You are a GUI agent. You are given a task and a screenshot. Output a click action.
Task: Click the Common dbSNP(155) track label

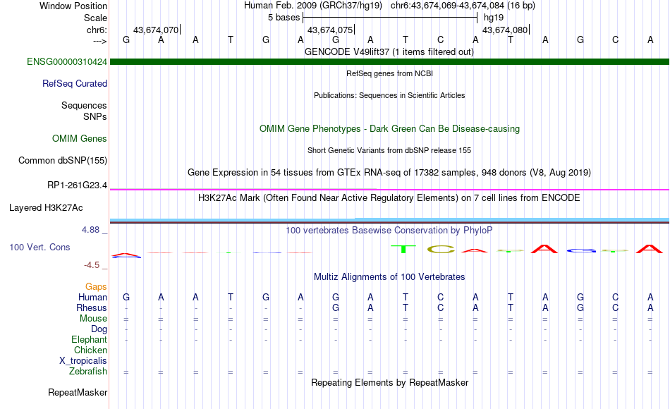click(x=63, y=161)
